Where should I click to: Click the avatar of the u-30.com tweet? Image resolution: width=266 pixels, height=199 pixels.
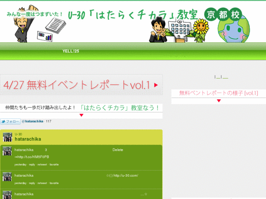tap(7, 177)
